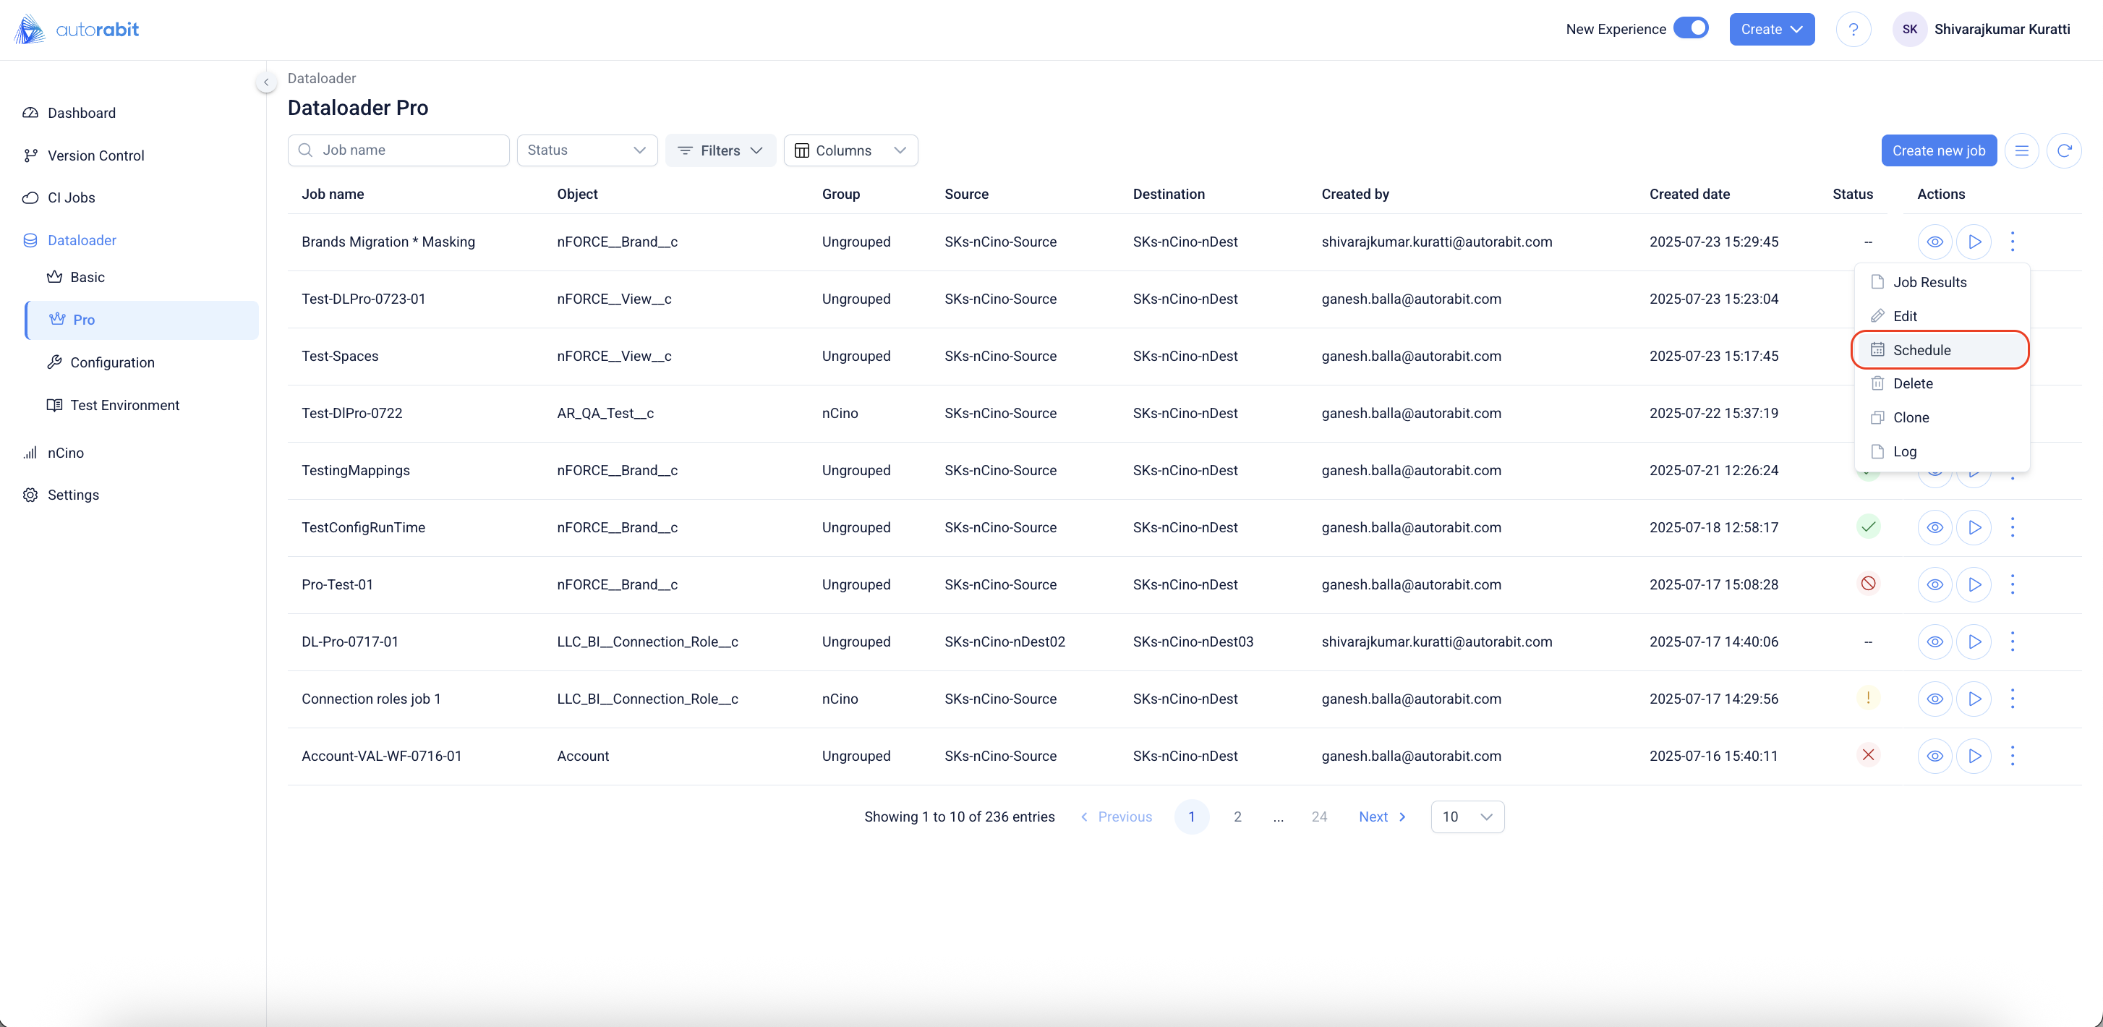This screenshot has height=1027, width=2103.
Task: View the Brands Migration job with eye icon
Action: tap(1934, 242)
